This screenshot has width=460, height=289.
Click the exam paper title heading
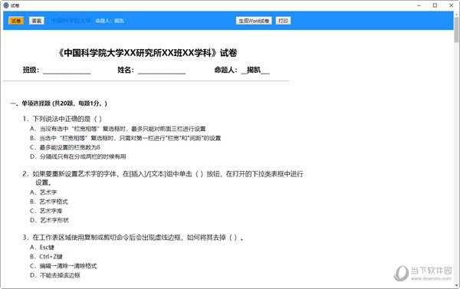[x=147, y=53]
